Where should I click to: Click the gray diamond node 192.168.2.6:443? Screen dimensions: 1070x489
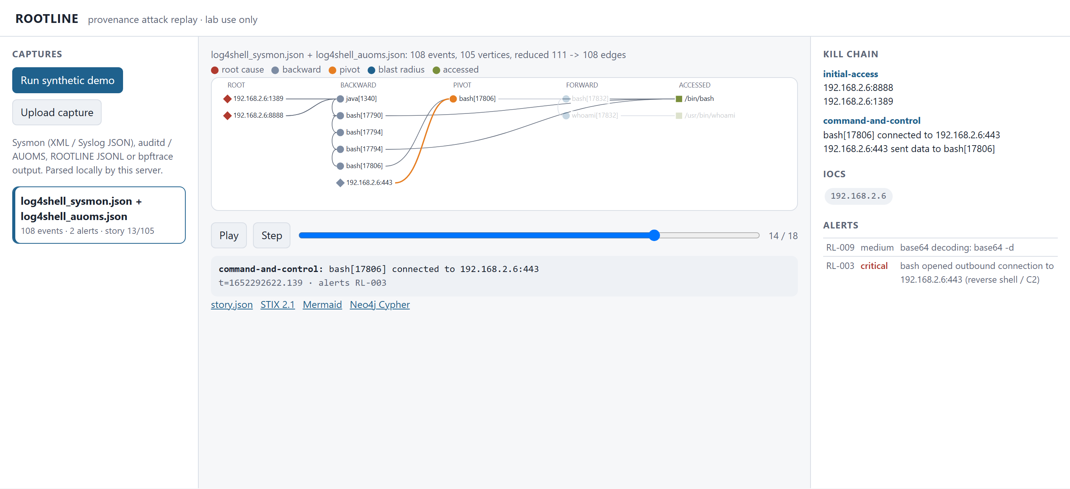tap(340, 183)
